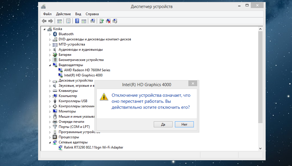This screenshot has height=166, width=292.
Task: Click the Back arrow toolbar icon
Action: click(44, 21)
